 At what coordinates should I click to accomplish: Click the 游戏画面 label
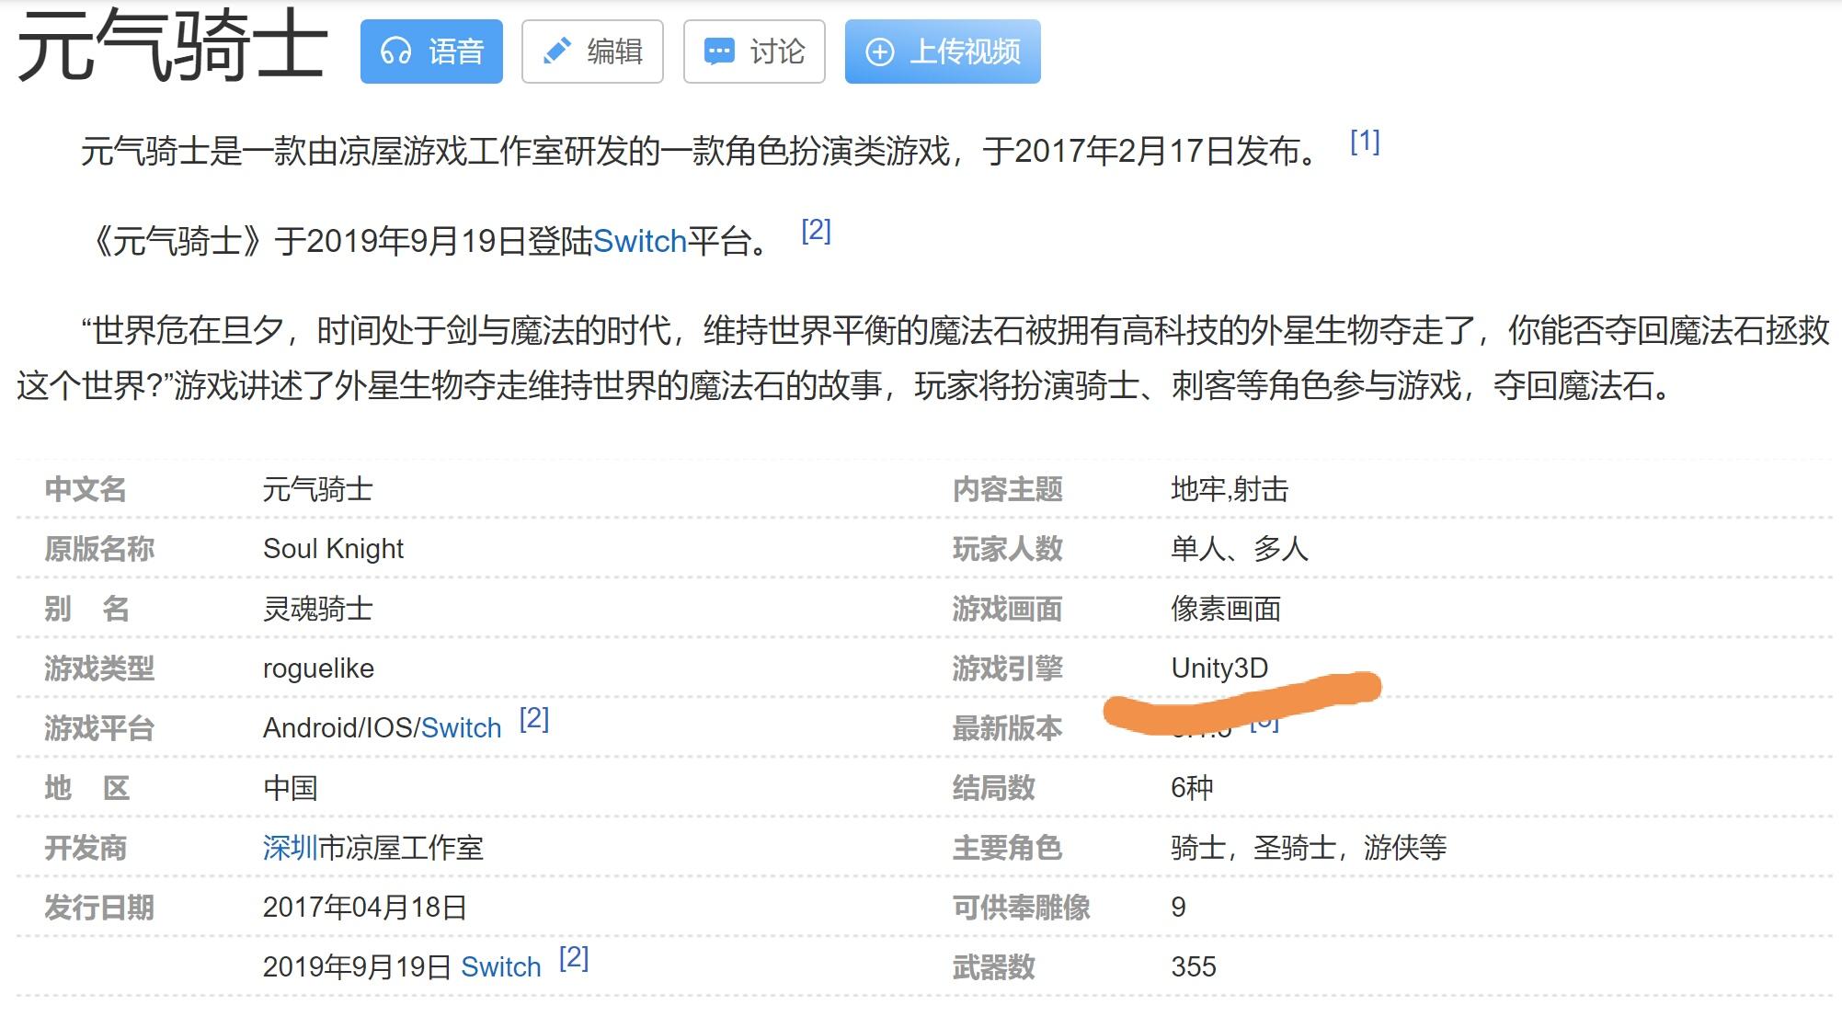pyautogui.click(x=1007, y=609)
